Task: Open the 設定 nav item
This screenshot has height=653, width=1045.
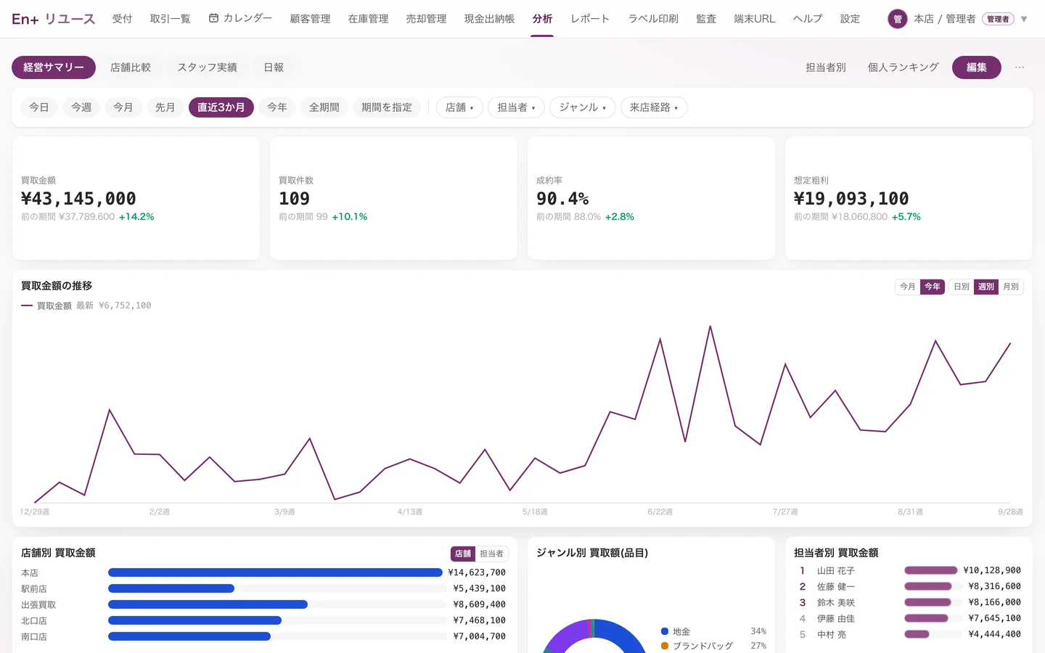Action: point(851,19)
